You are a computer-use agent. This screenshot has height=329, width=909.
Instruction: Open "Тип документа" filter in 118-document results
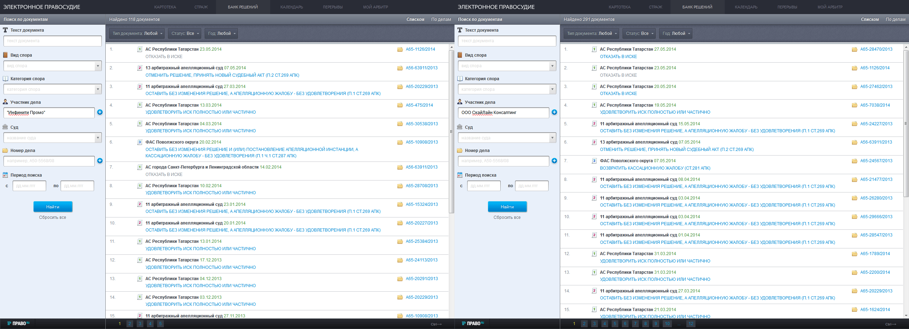point(137,33)
